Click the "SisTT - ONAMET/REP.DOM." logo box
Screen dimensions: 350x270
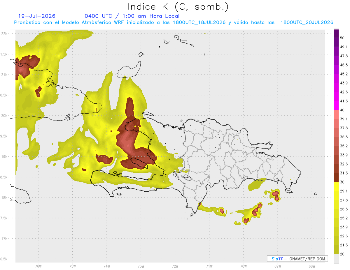(297, 259)
